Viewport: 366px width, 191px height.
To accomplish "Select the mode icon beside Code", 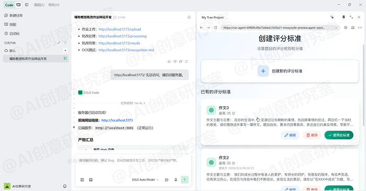I will [x=19, y=5].
